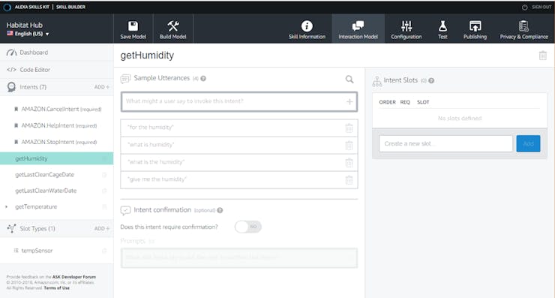Screen dimensions: 555x298
Task: Select AMAZON.CancelIntent in intents list
Action: [x=61, y=109]
